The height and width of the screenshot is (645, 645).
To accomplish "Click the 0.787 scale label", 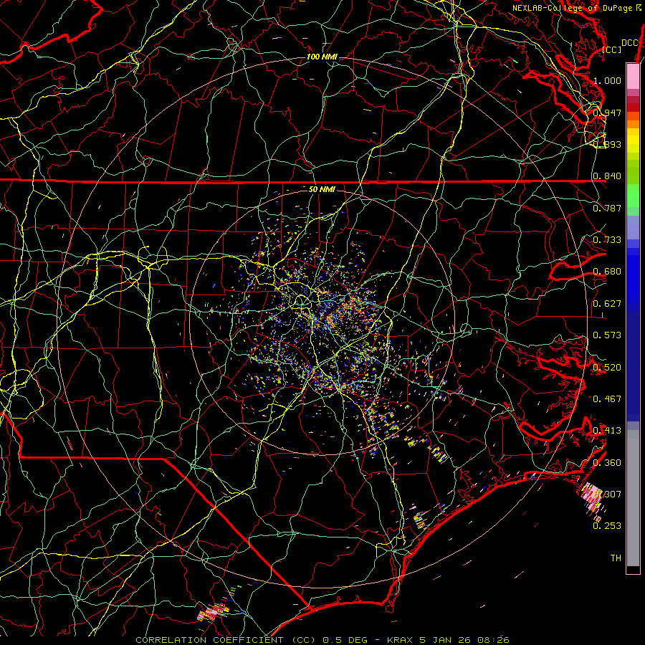I will (607, 208).
